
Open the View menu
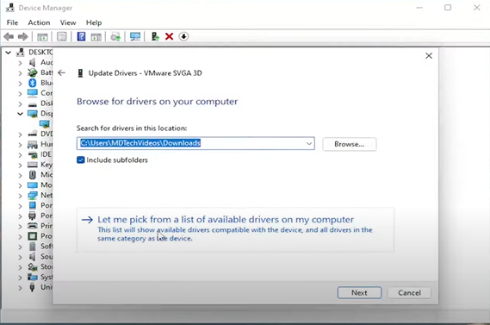(68, 22)
